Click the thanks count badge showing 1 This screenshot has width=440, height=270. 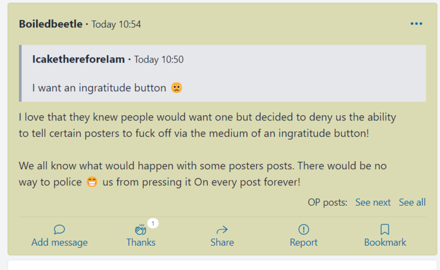point(153,223)
